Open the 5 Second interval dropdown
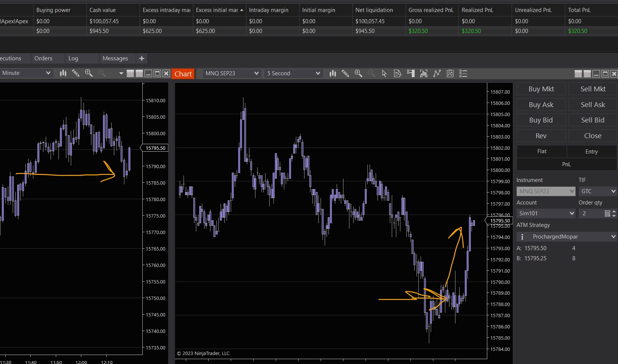Screen dimensions: 618x364 (x=293, y=73)
